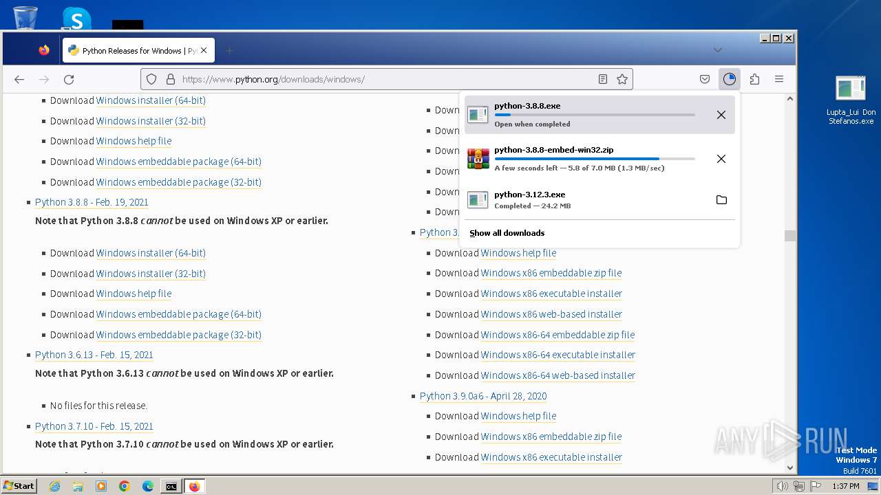Select the Recycle Bin desktop icon

[x=25, y=17]
